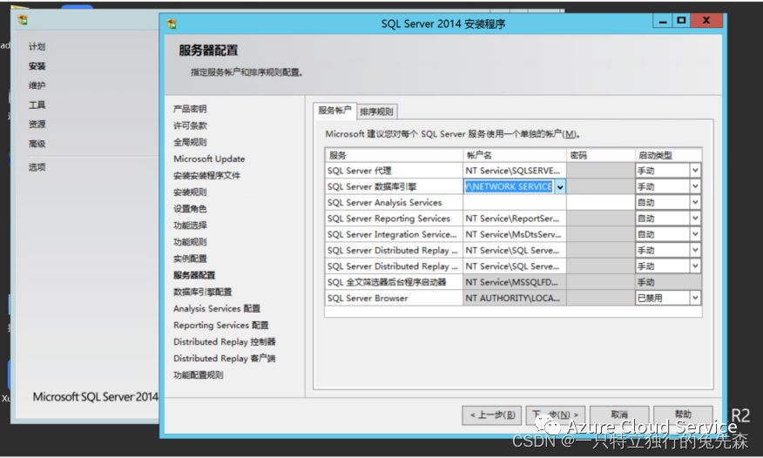
Task: Click the Distributed Replay 客户端 setup step
Action: [225, 359]
